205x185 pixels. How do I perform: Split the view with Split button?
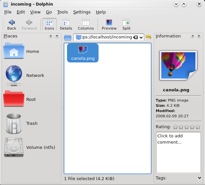pos(126,25)
